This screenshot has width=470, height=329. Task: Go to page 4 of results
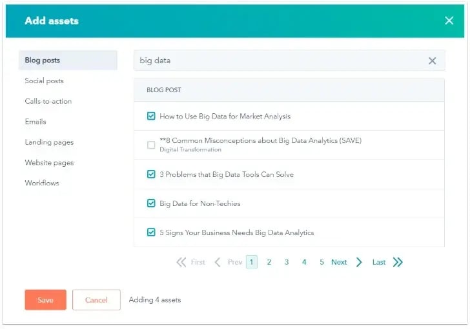pyautogui.click(x=304, y=262)
